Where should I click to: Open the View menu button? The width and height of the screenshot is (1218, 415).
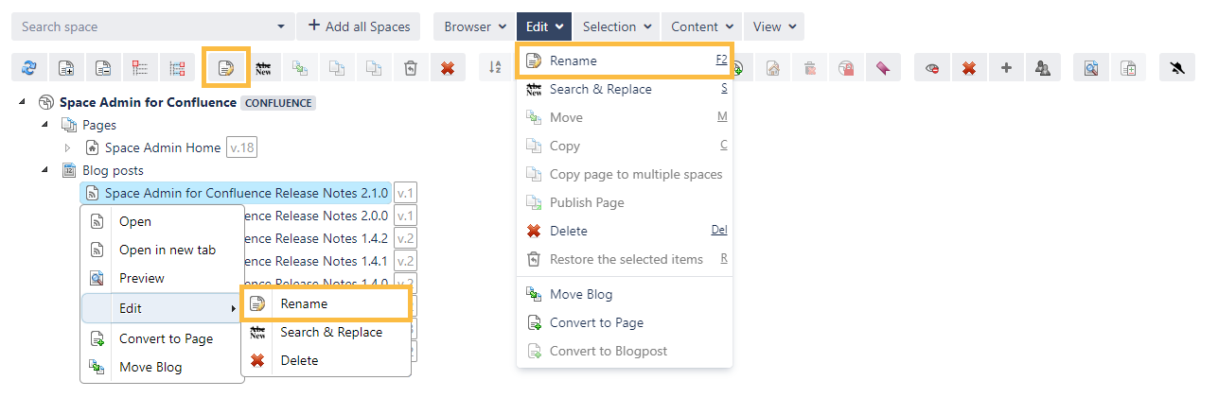pos(774,26)
